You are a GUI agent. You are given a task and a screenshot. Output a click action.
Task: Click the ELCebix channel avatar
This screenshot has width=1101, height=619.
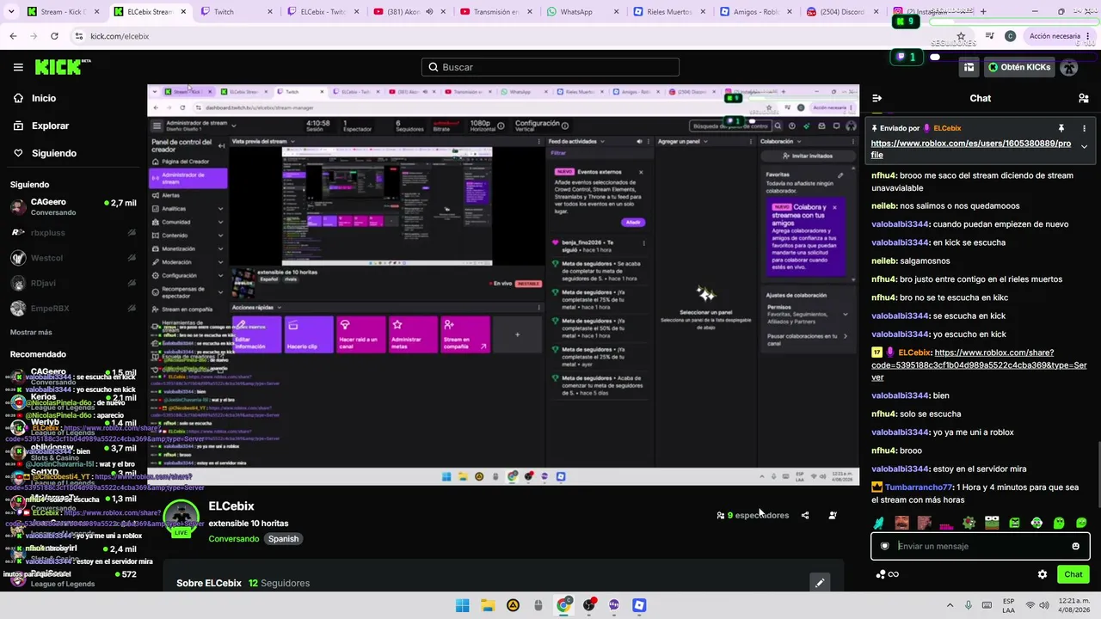[x=181, y=518]
